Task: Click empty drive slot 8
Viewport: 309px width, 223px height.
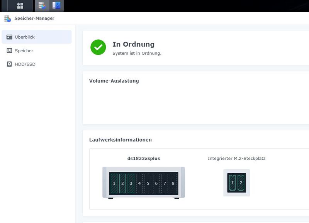Action: tap(173, 184)
